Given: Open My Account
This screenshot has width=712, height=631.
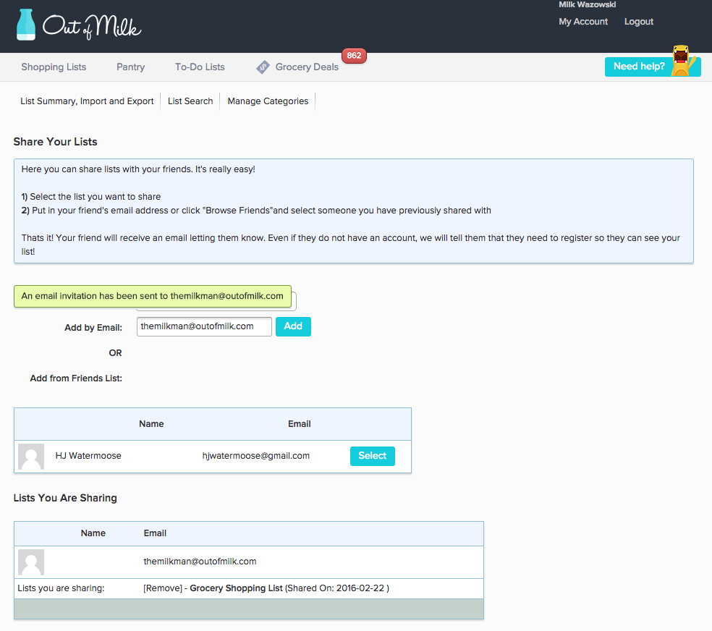Looking at the screenshot, I should pos(583,22).
